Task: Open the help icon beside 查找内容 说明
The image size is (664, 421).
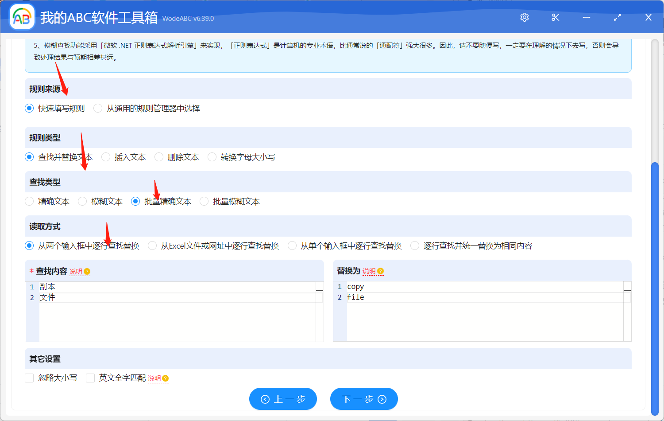Action: click(x=88, y=271)
